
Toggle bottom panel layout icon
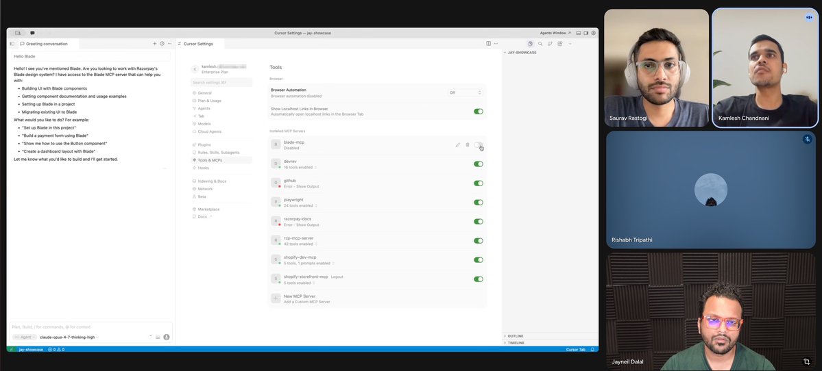point(579,33)
